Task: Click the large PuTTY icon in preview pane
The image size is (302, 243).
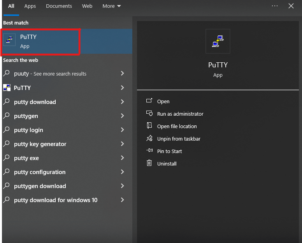Action: coord(218,41)
